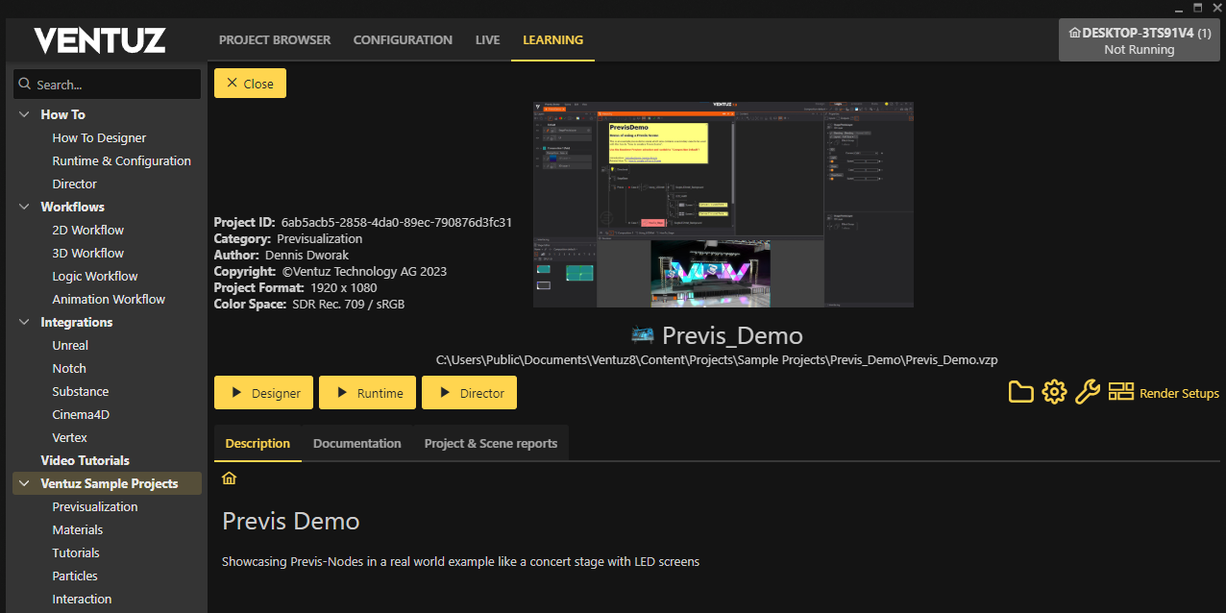This screenshot has height=613, width=1226.
Task: Click the search magnifier icon
Action: 25,85
